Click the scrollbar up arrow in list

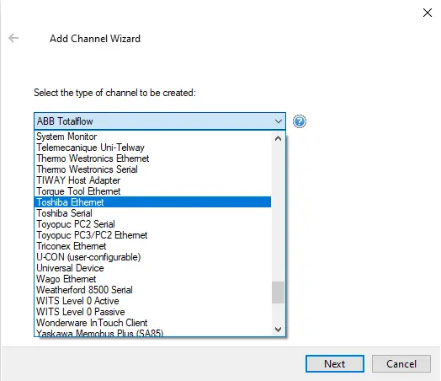coord(279,138)
